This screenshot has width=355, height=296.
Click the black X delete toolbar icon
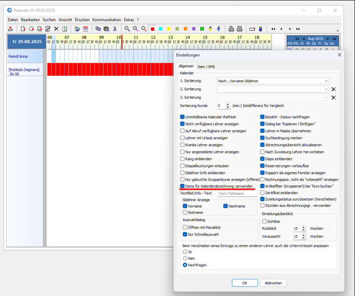pos(56,29)
